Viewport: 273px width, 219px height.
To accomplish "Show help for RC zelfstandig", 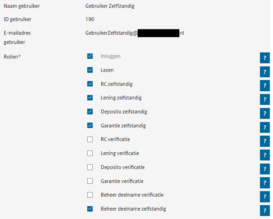I will click(x=265, y=86).
